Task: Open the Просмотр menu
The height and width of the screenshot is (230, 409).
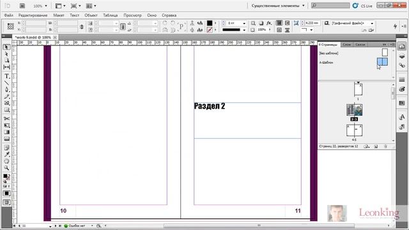Action: (x=132, y=15)
